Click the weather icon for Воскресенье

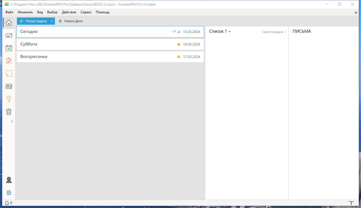[179, 57]
